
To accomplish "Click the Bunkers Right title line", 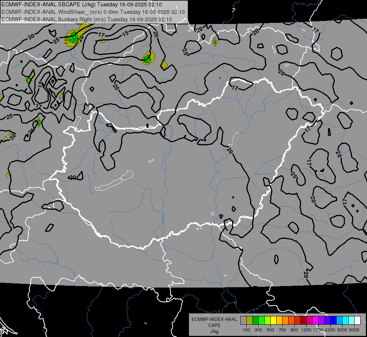I will click(87, 19).
